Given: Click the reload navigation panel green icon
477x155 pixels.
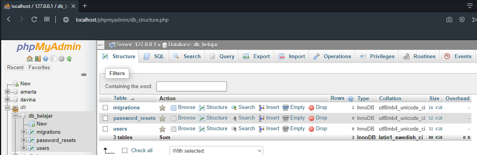Looking at the screenshot, I should tap(69, 59).
